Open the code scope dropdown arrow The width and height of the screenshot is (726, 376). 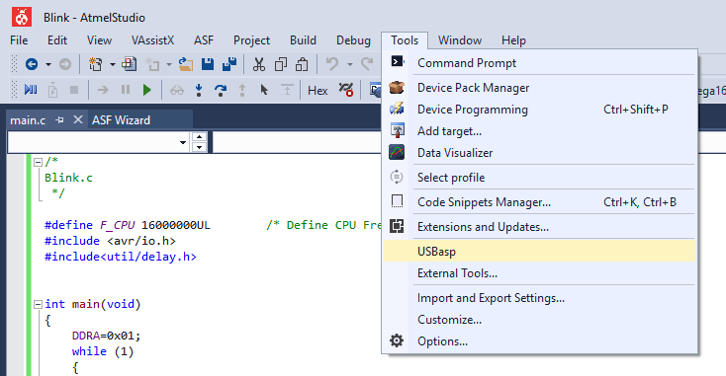(183, 142)
